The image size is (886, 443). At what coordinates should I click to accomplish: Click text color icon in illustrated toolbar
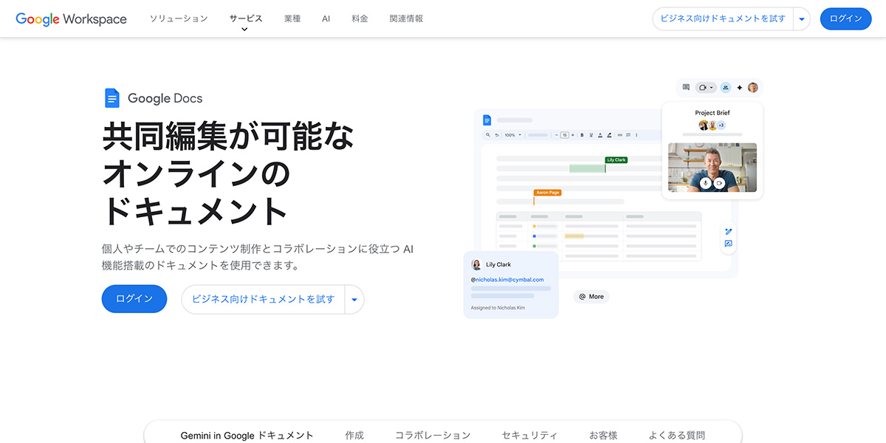(x=600, y=135)
